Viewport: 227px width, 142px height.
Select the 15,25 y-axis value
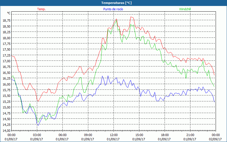[x=7, y=102]
